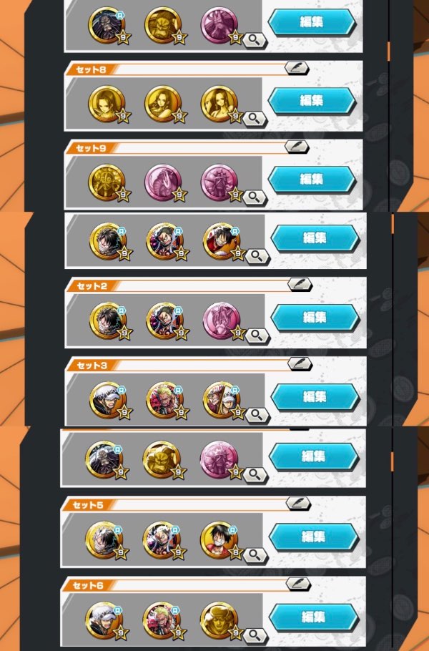
Task: Click the 編集 edit button for セット2
Action: tap(315, 318)
